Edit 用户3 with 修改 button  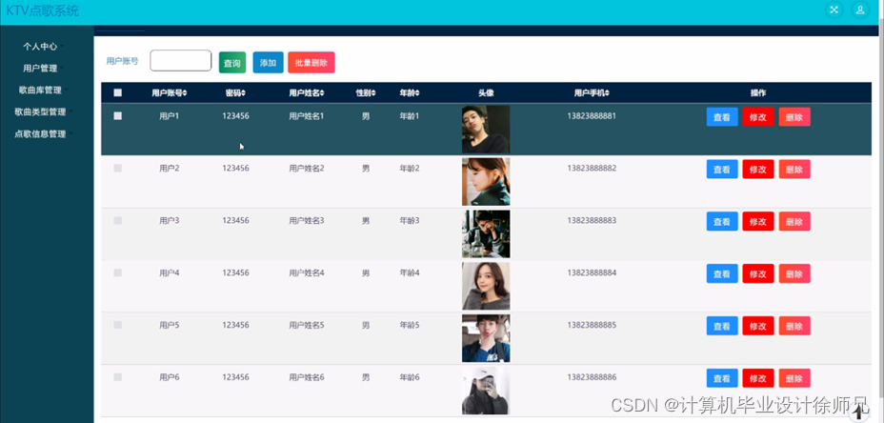pos(758,222)
